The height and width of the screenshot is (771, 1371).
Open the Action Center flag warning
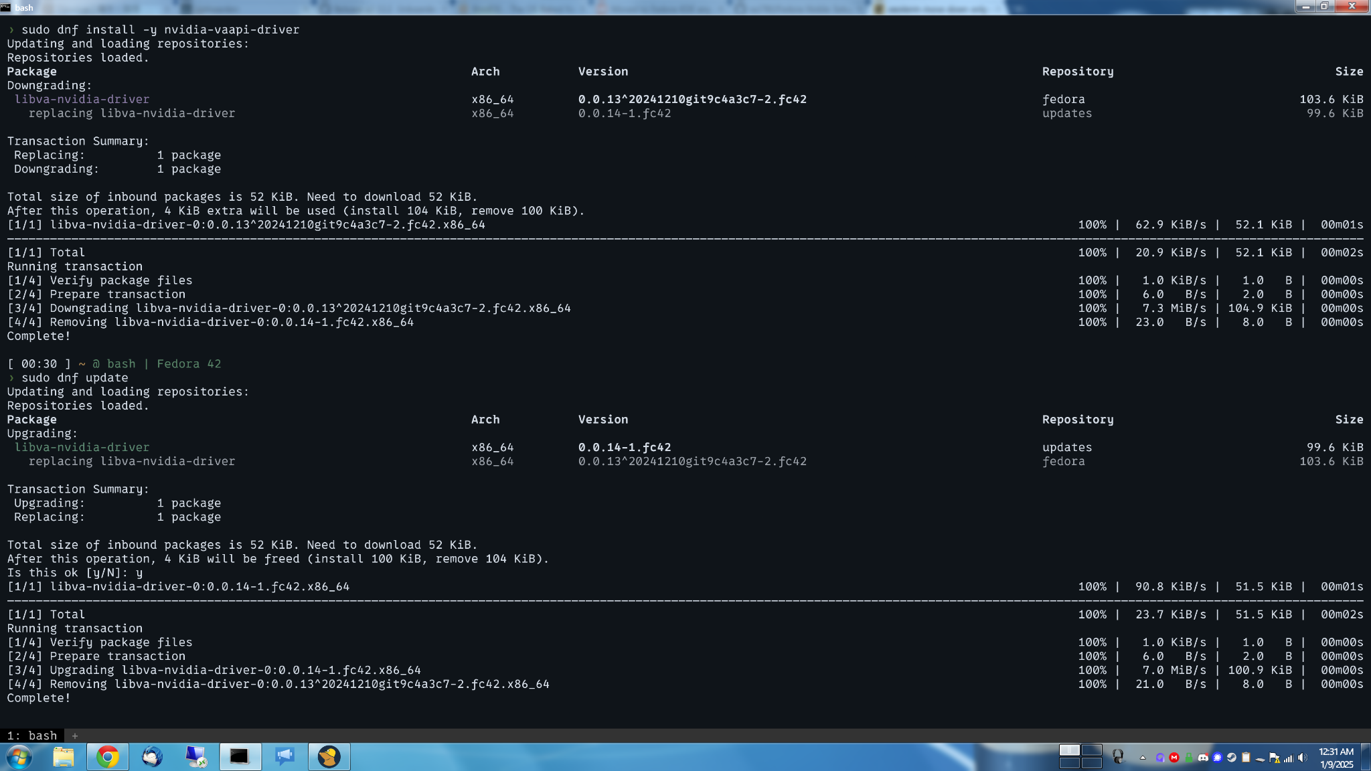[1274, 758]
